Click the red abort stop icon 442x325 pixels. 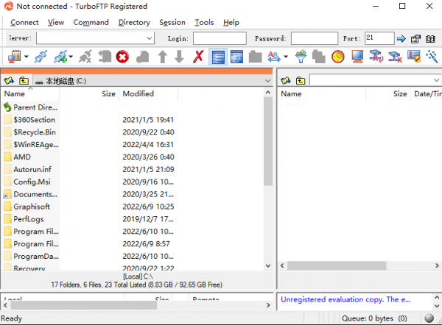pos(122,57)
